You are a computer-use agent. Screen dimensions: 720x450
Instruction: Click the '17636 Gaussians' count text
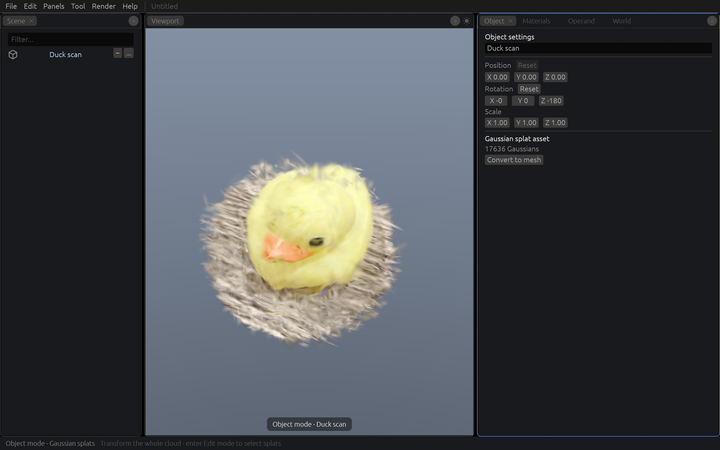click(x=512, y=149)
